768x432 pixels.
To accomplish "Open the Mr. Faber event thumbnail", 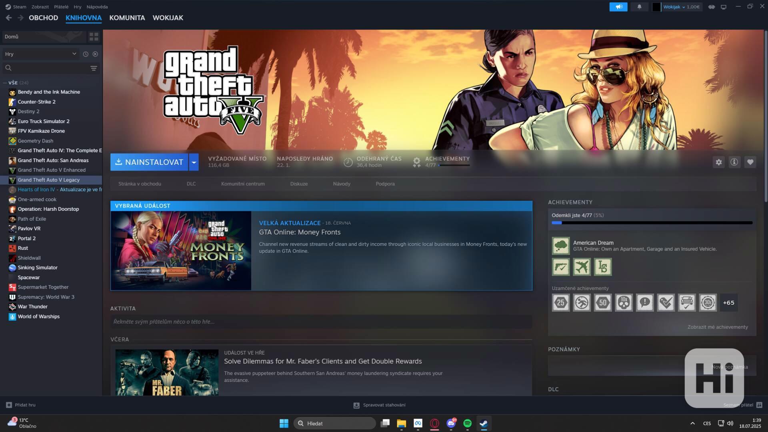I will (x=167, y=373).
